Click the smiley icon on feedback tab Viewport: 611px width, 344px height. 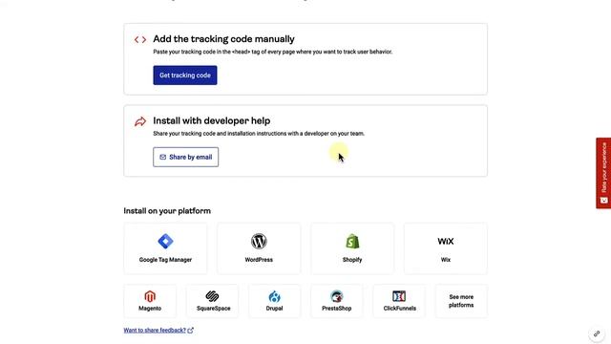tap(604, 200)
